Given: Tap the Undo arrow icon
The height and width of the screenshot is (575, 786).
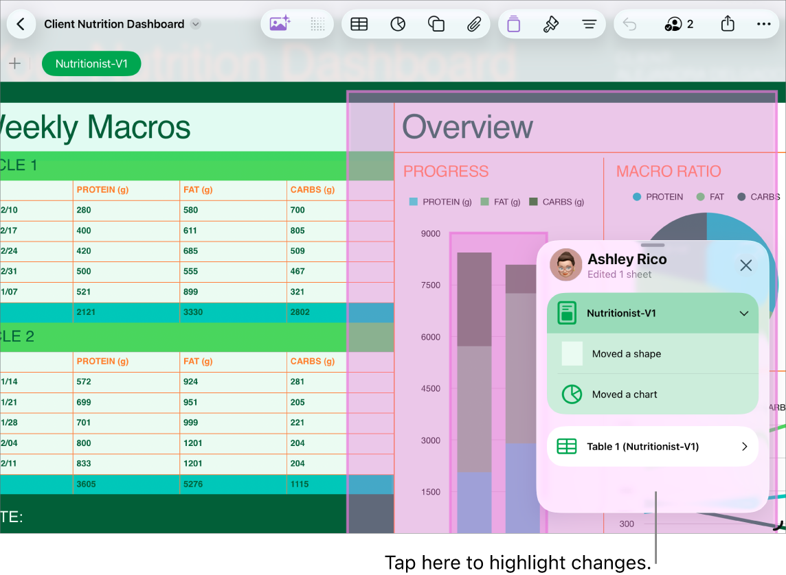Looking at the screenshot, I should (x=629, y=24).
